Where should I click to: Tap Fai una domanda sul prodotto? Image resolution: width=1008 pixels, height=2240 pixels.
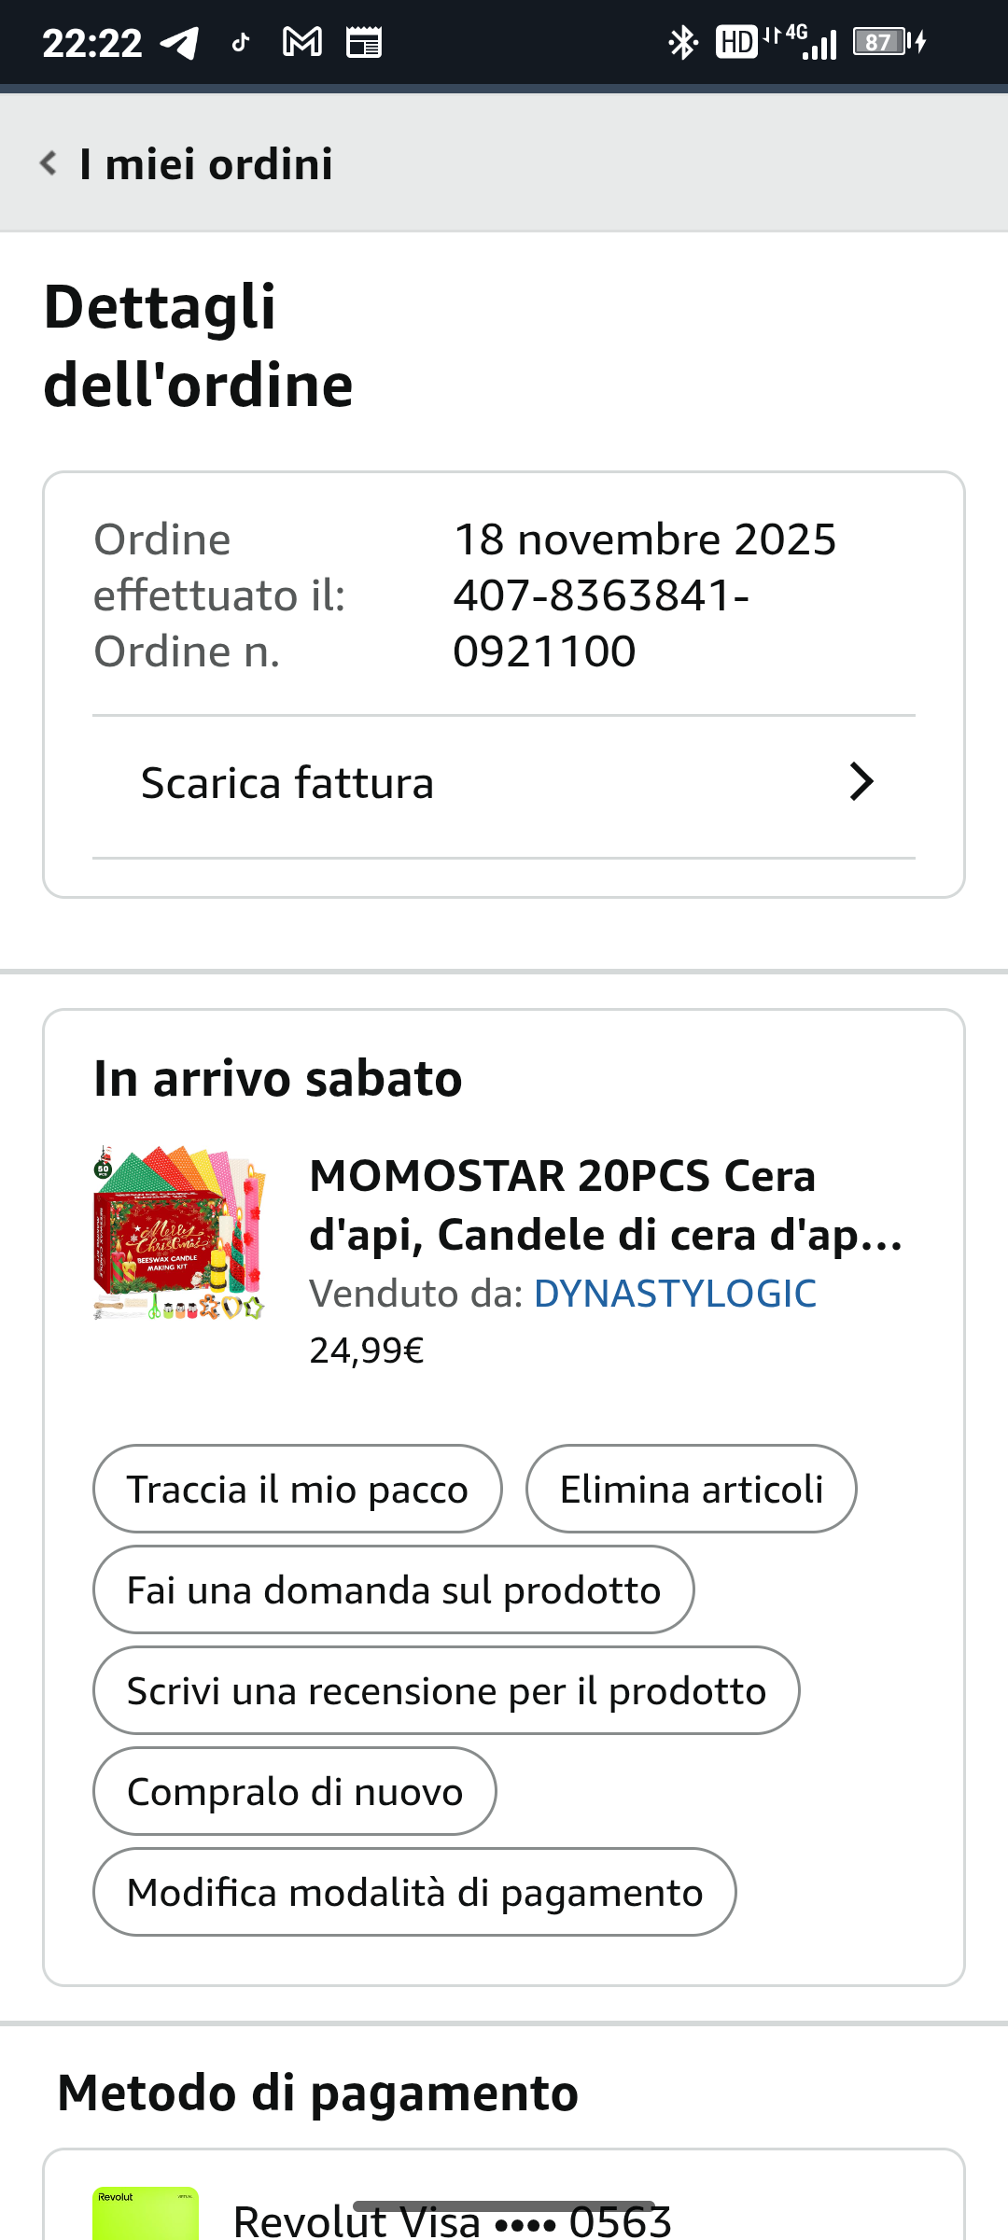click(393, 1590)
